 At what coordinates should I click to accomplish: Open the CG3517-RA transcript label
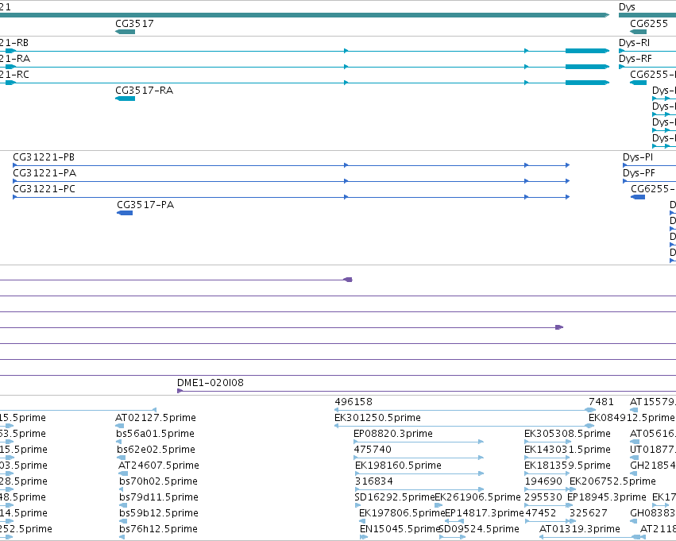tap(144, 91)
